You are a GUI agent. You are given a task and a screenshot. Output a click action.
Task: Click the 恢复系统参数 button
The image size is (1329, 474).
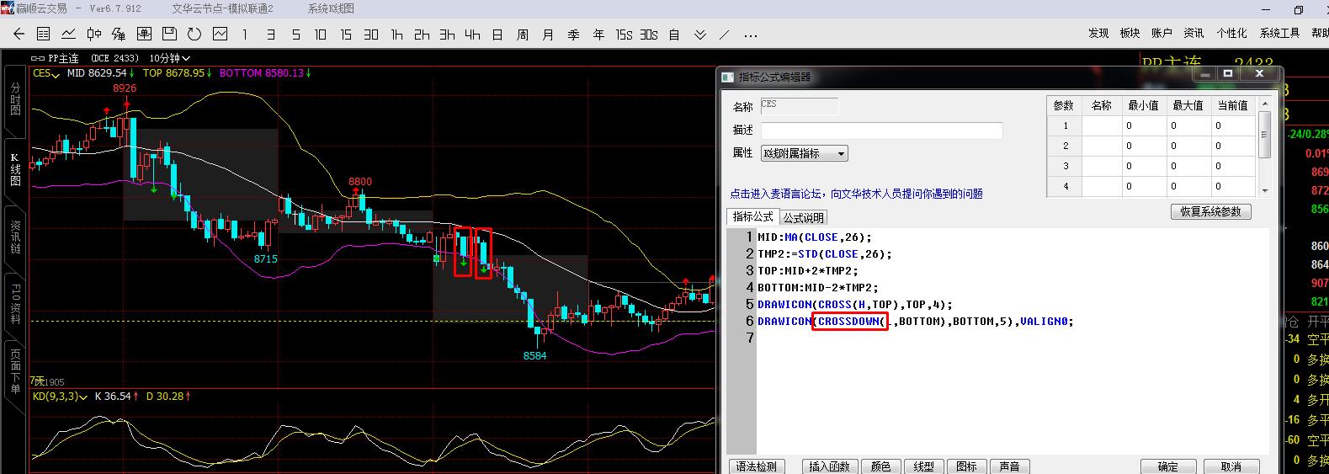tap(1210, 211)
